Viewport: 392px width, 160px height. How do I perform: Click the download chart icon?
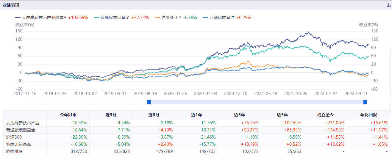[x=388, y=5]
